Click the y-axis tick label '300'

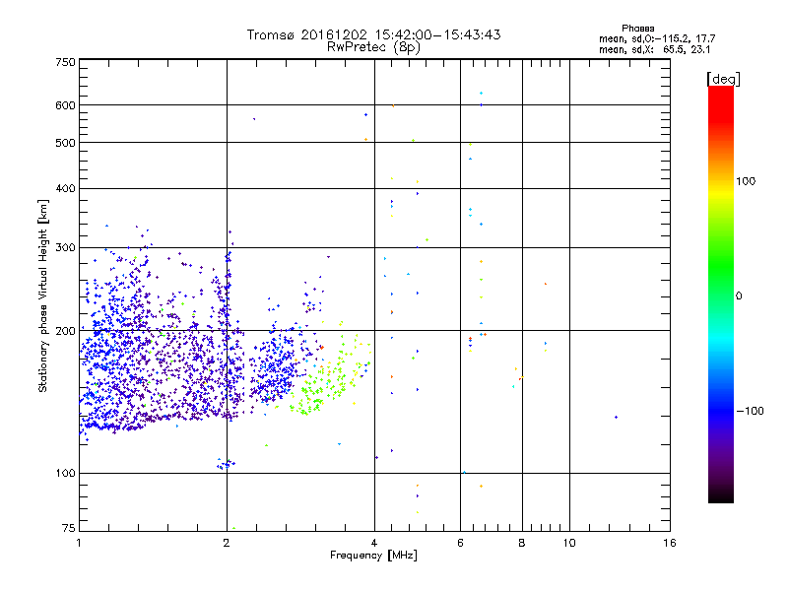pos(65,247)
